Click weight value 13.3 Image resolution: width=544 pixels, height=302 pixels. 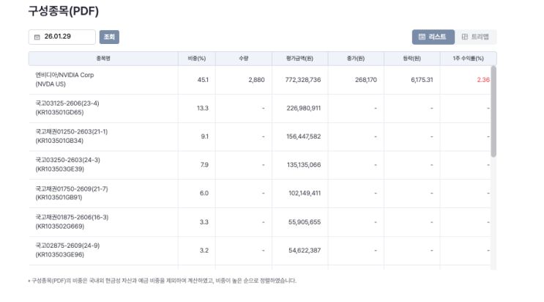[x=203, y=108]
